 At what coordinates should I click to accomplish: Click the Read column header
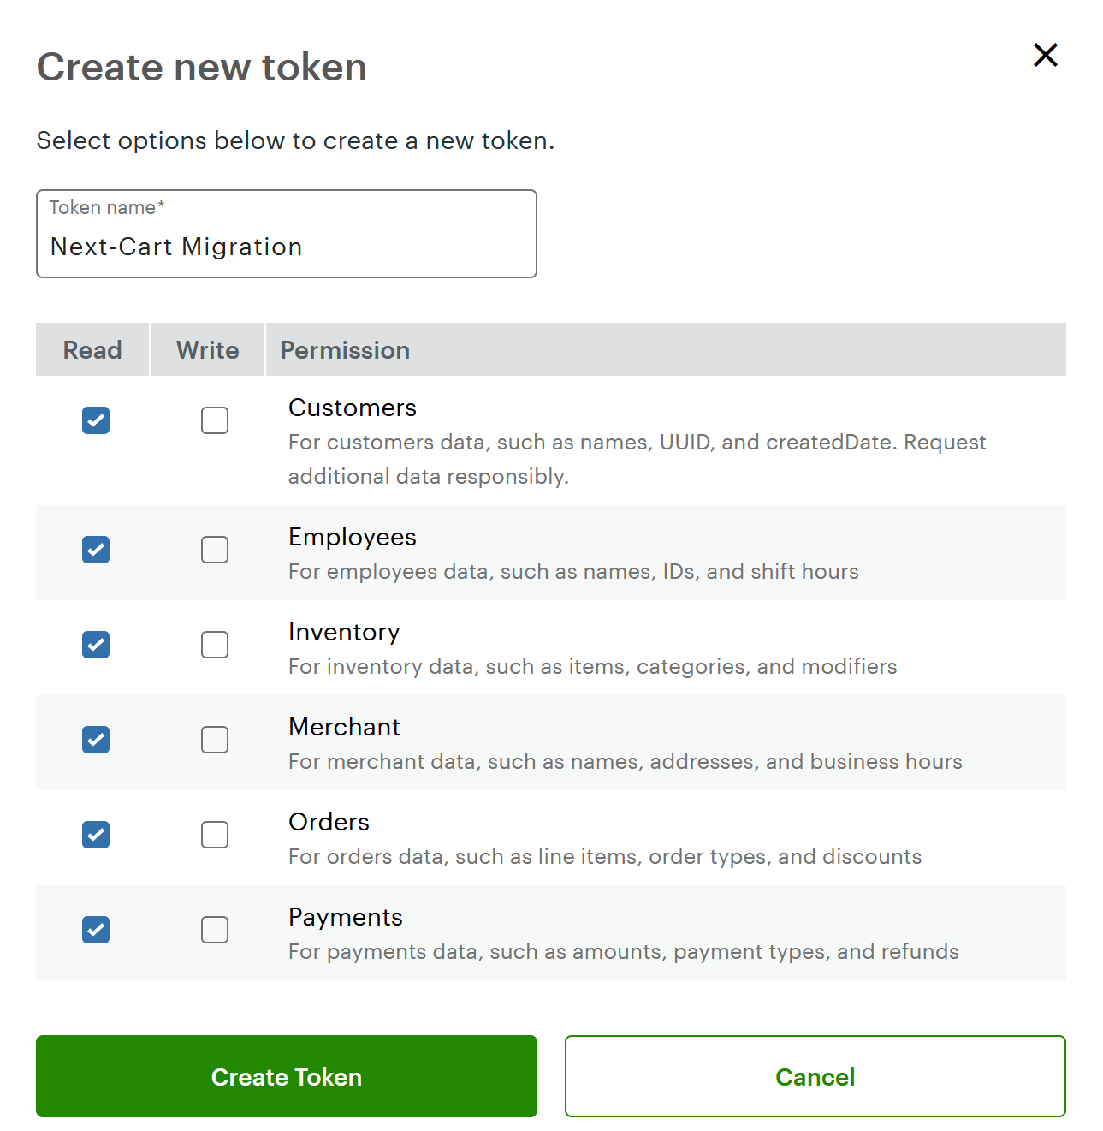(x=92, y=349)
